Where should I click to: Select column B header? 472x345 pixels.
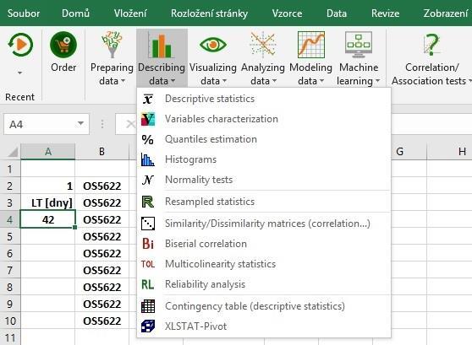click(x=102, y=152)
